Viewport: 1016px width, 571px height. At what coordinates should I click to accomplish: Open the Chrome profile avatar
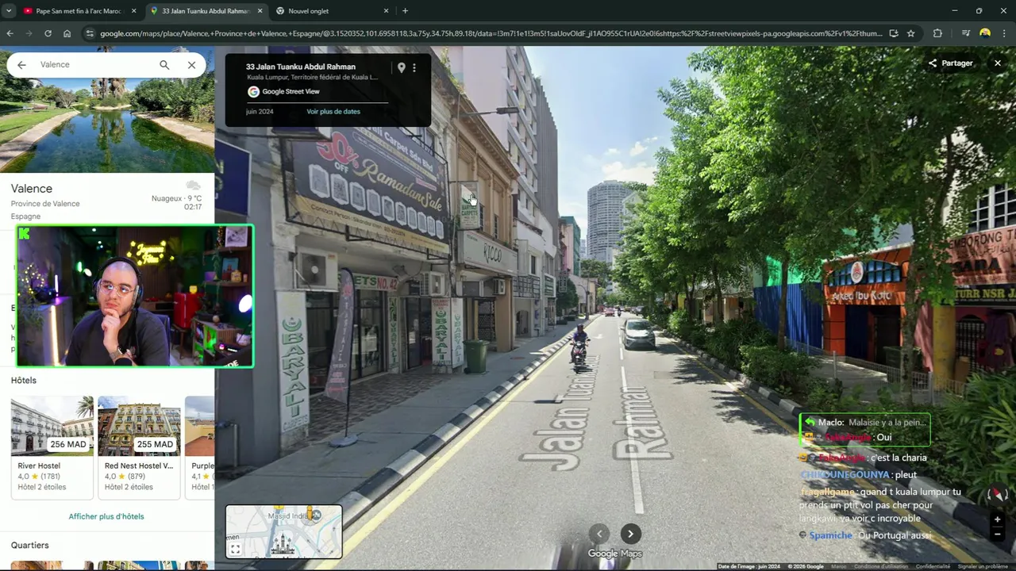click(985, 33)
